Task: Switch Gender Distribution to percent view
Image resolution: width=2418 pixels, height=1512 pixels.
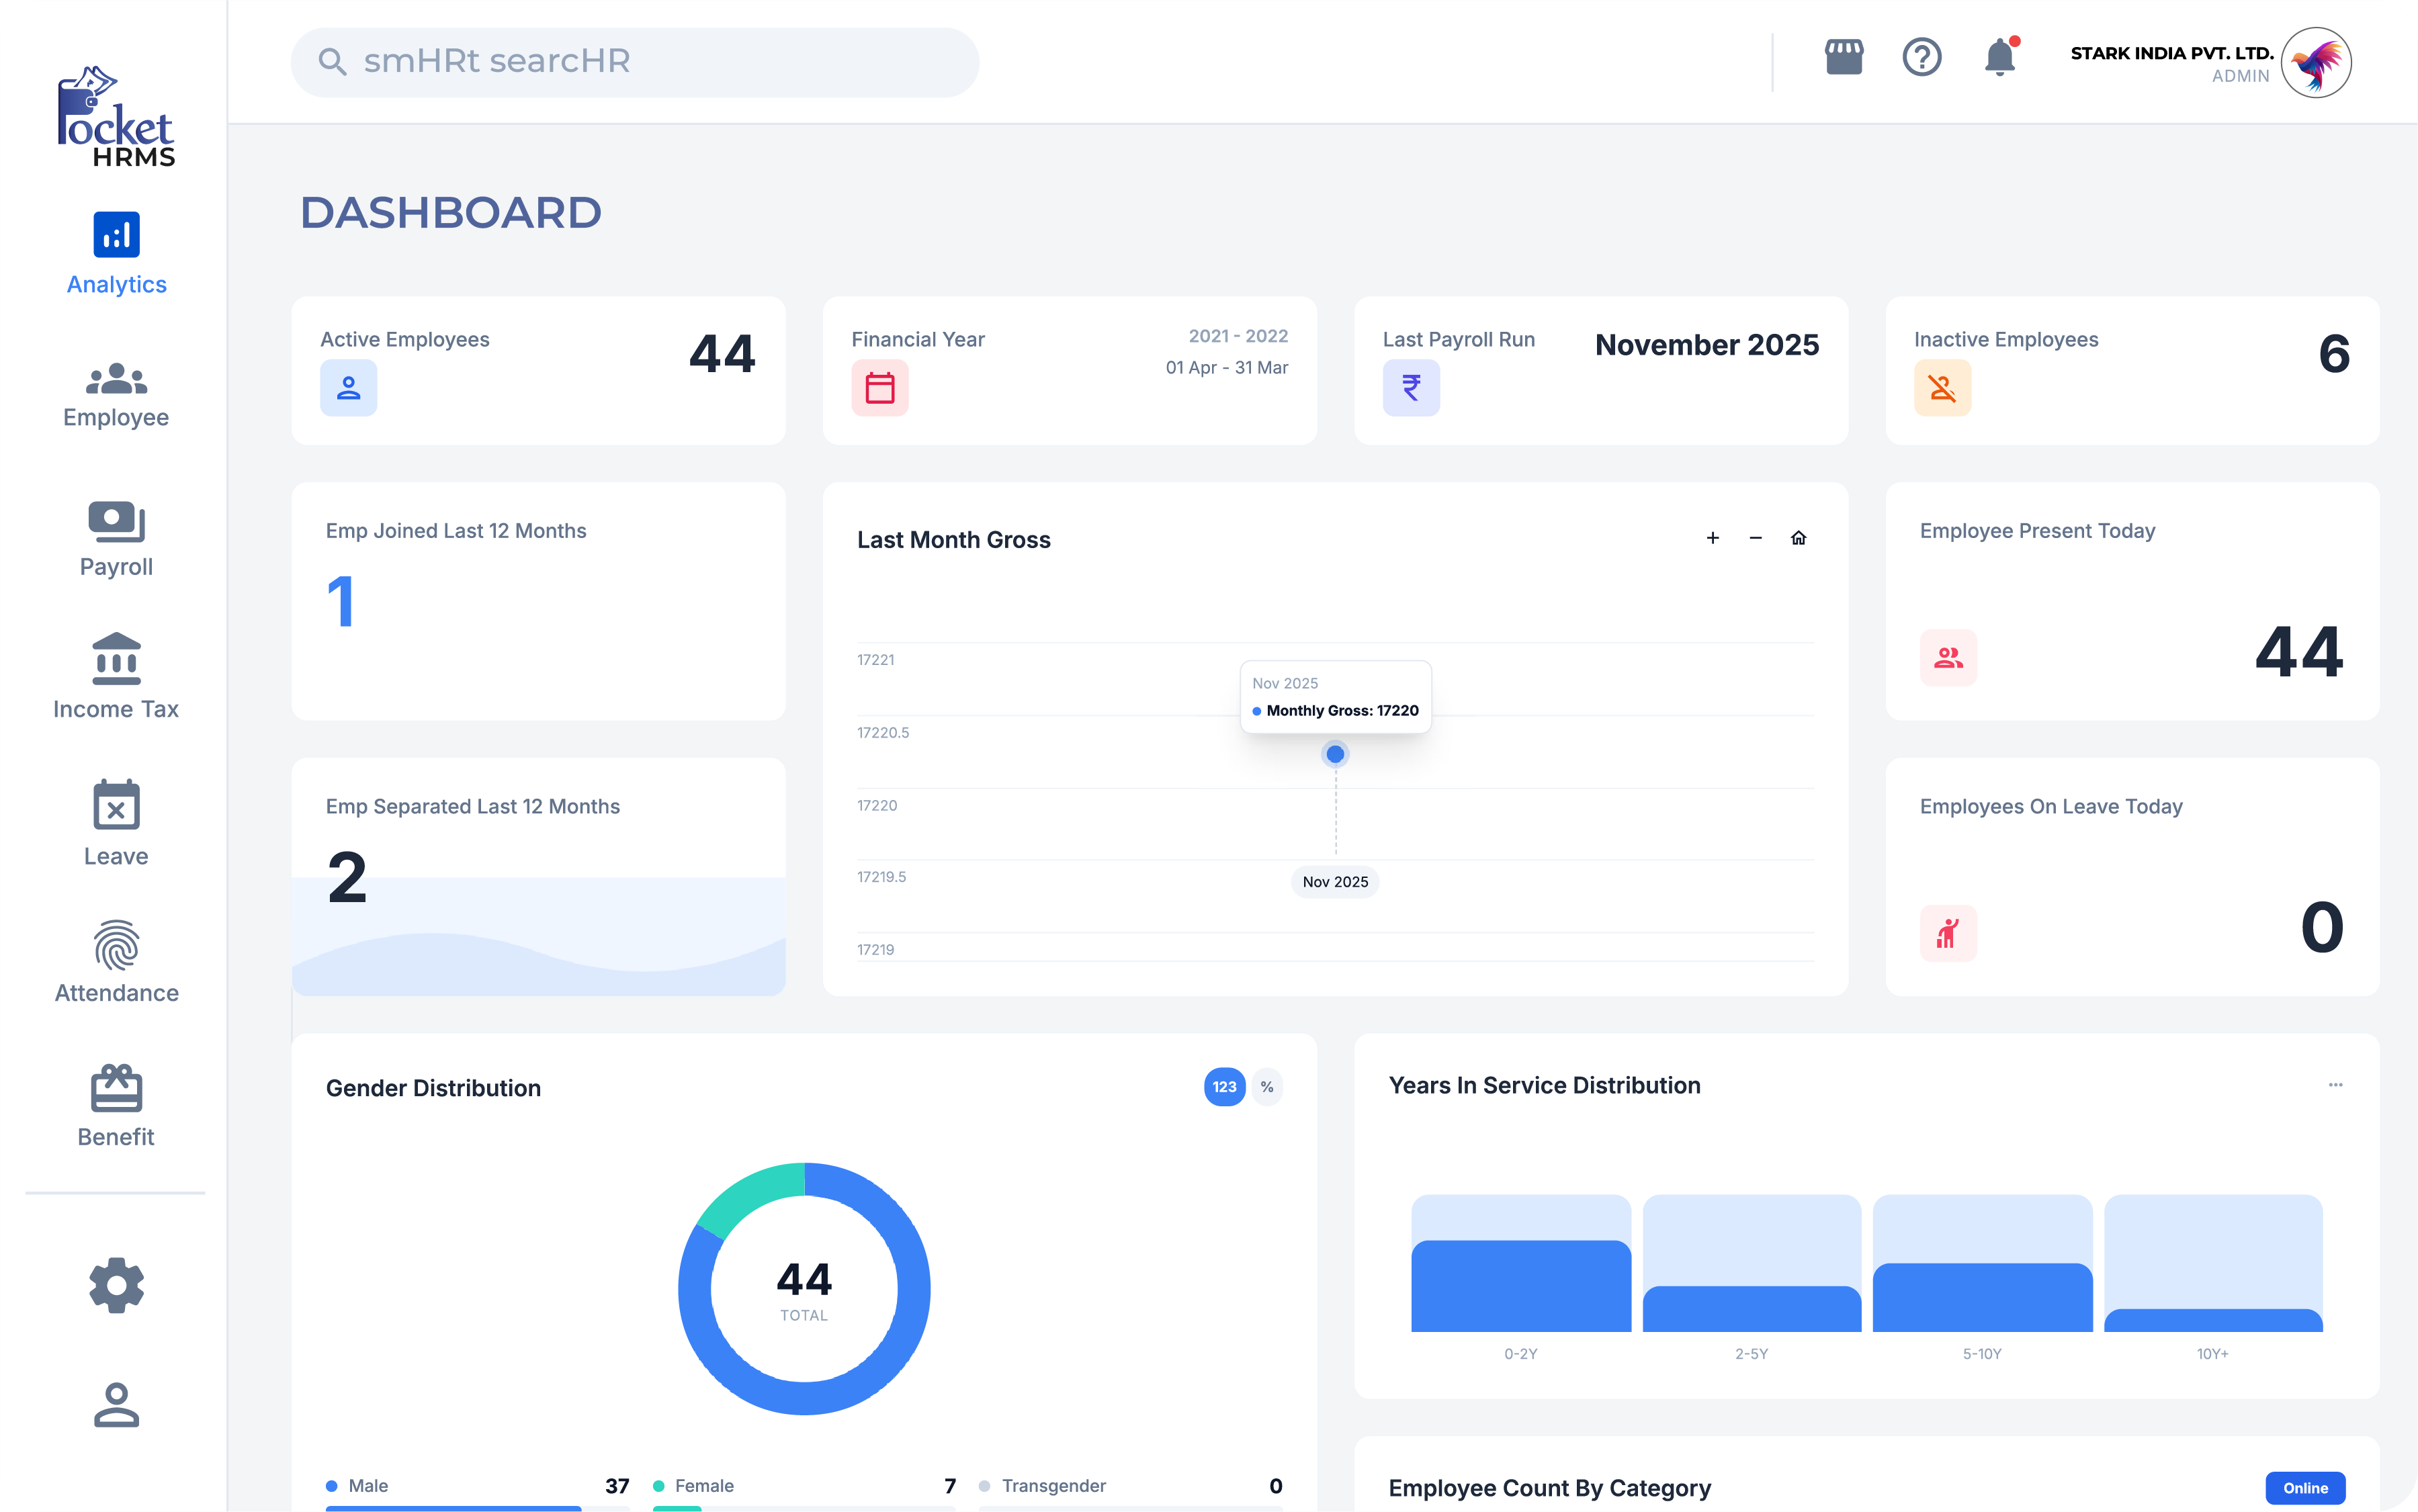Action: pos(1267,1087)
